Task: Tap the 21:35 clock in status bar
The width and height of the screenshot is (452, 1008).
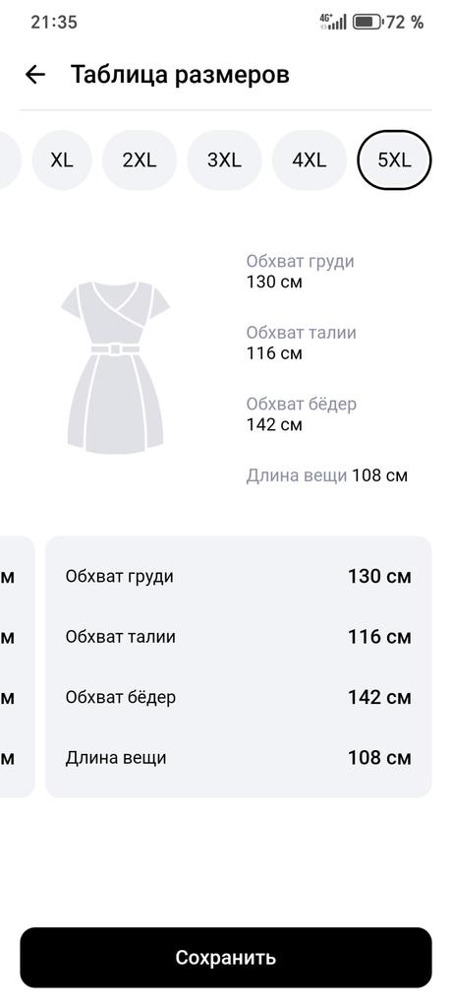Action: [54, 23]
